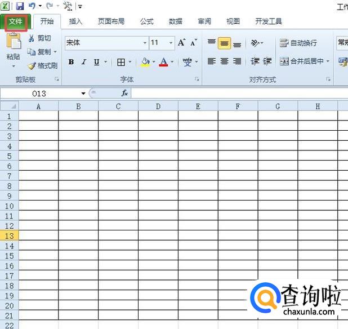Switch to the Formulas (公式) tab
The width and height of the screenshot is (348, 329).
click(x=146, y=21)
